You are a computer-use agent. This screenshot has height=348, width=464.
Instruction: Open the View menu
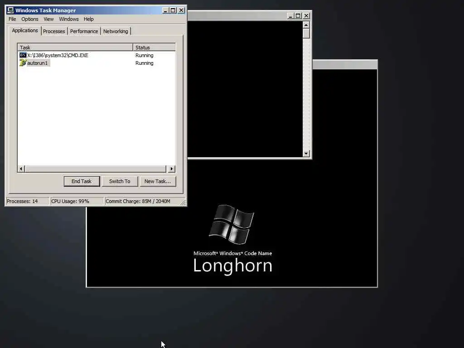pos(48,19)
